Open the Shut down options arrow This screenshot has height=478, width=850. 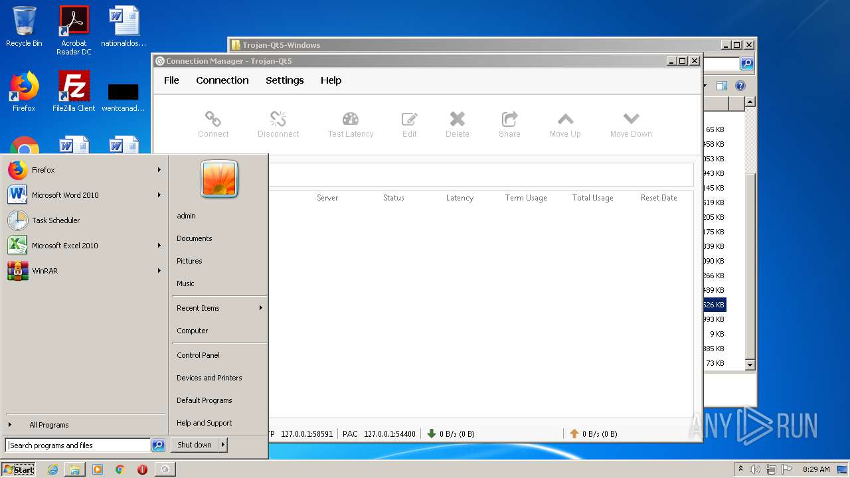pyautogui.click(x=223, y=445)
